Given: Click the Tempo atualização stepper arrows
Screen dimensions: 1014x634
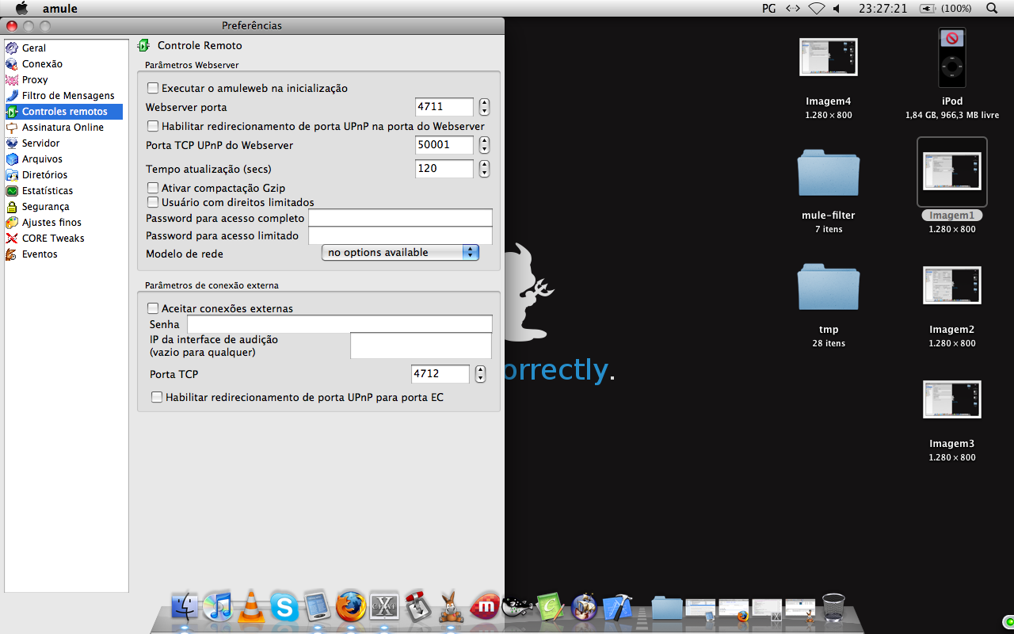Looking at the screenshot, I should tap(484, 169).
